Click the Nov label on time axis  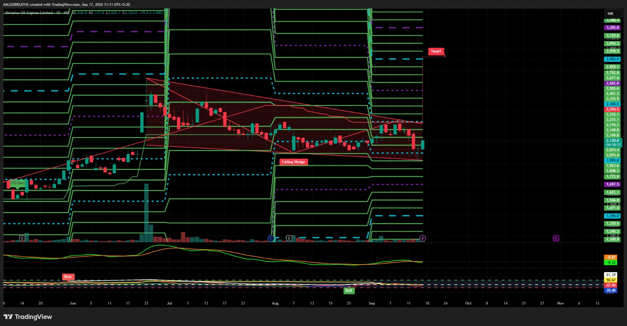561,303
